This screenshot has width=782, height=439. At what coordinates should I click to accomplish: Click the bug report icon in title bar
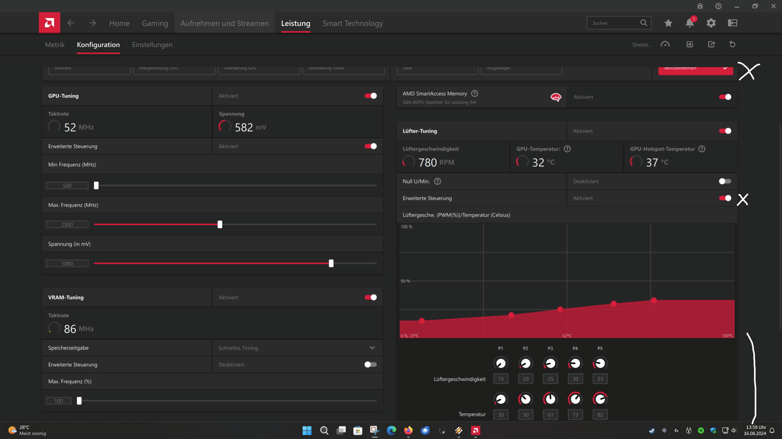click(700, 6)
